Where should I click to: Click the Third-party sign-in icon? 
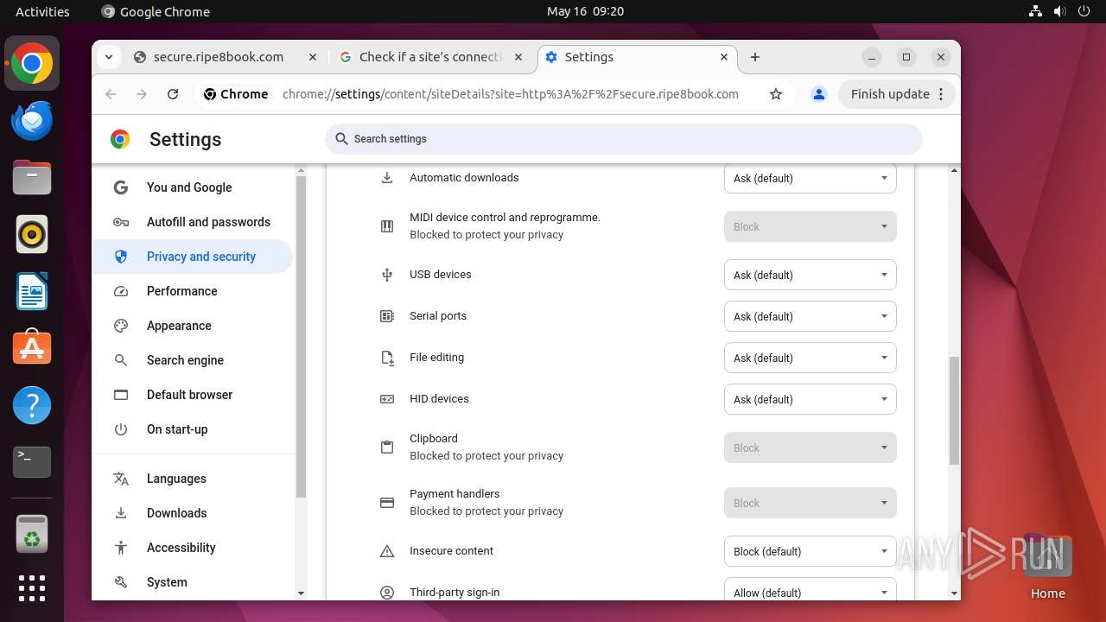tap(387, 593)
